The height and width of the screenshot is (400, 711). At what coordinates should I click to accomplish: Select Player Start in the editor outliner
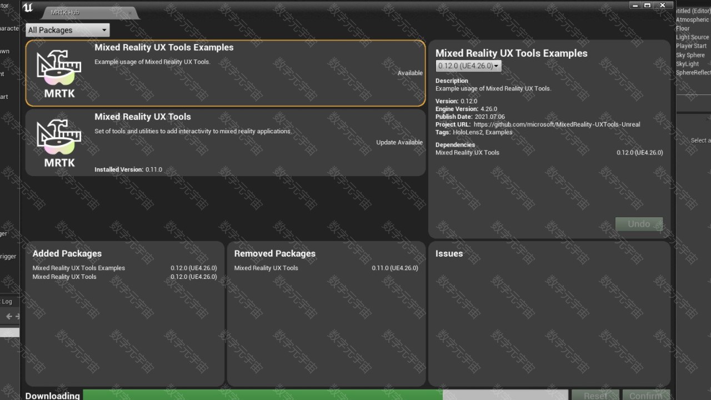(x=692, y=46)
